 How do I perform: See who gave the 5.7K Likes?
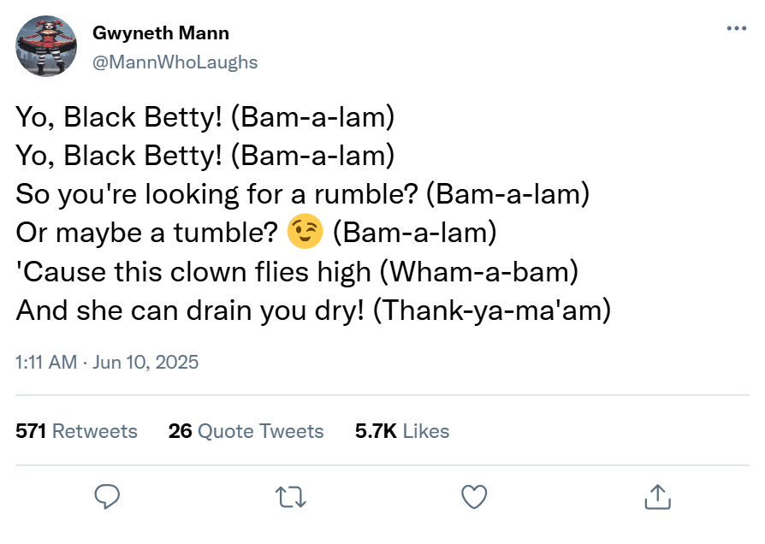(x=402, y=431)
